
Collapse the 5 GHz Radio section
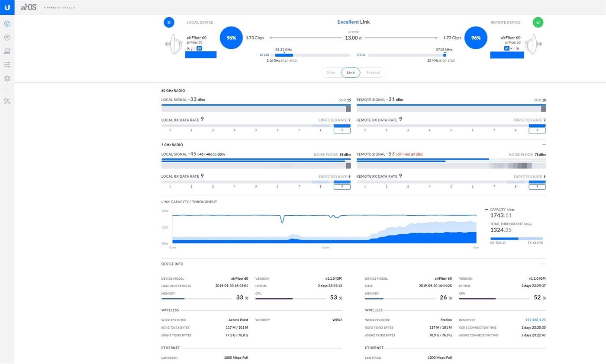[544, 145]
